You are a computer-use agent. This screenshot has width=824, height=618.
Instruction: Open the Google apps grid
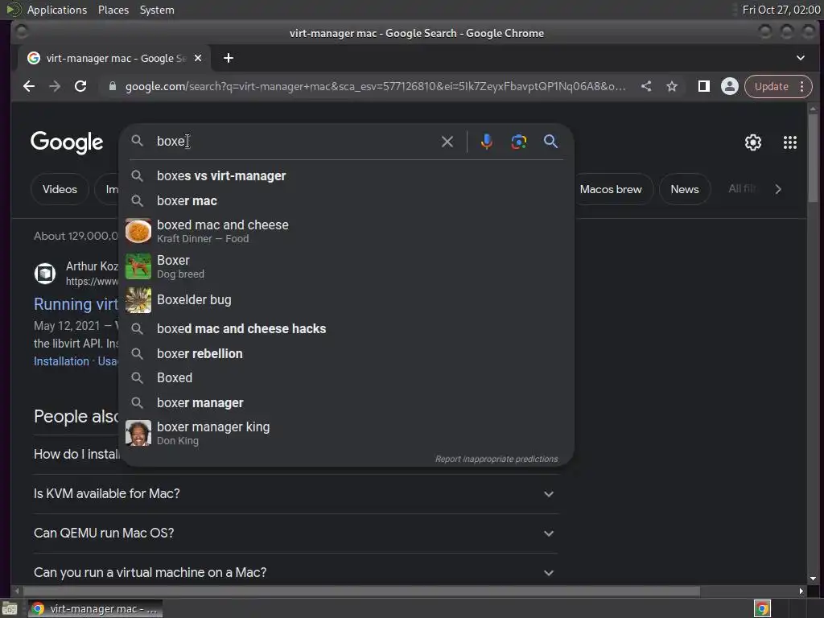coord(790,142)
